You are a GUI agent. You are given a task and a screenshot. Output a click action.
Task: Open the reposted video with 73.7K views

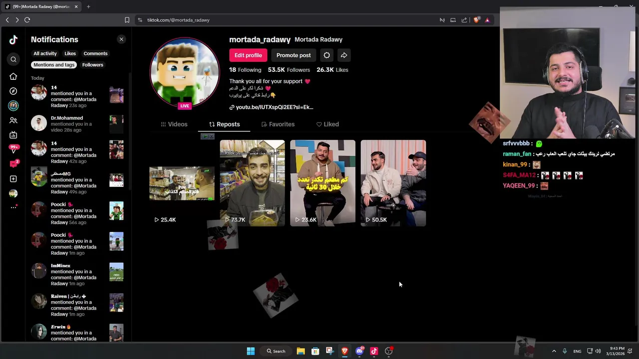click(x=253, y=183)
